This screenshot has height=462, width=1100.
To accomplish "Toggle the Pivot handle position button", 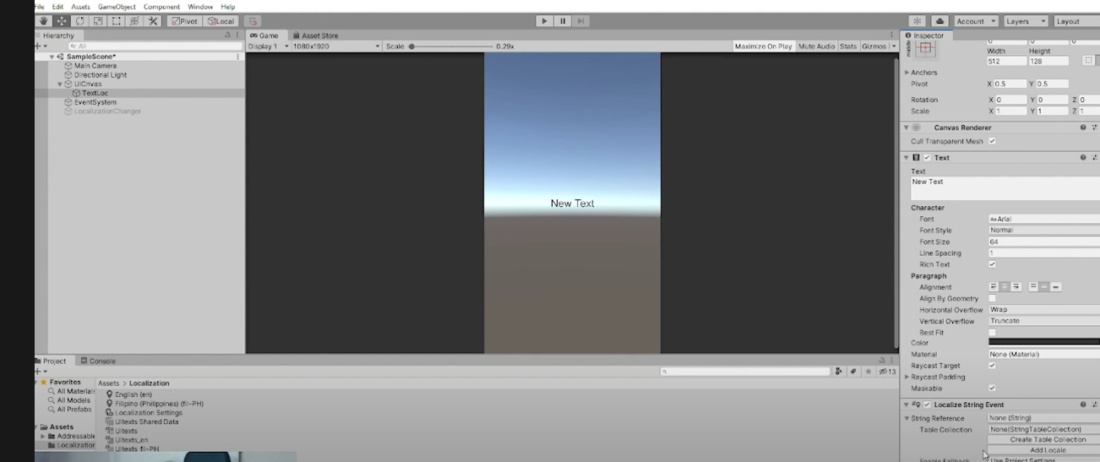I will point(183,21).
